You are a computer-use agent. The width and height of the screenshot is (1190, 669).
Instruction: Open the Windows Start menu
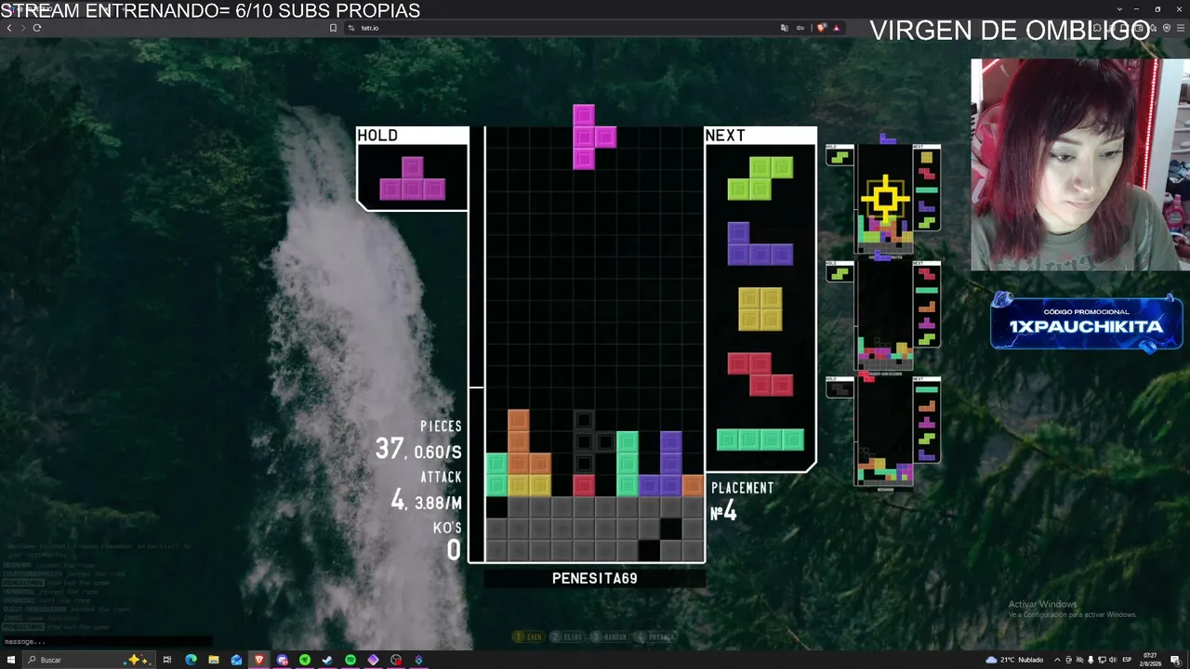pos(9,660)
